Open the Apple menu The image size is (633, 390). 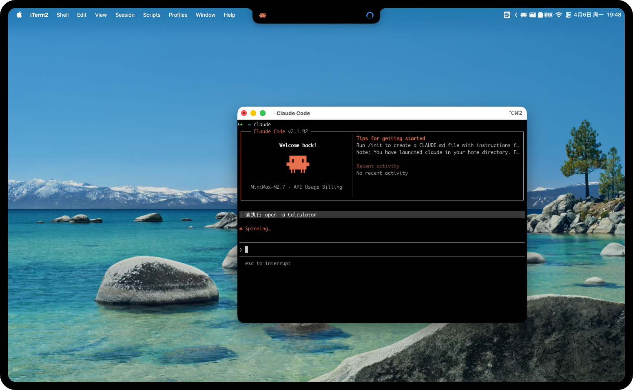coord(19,15)
